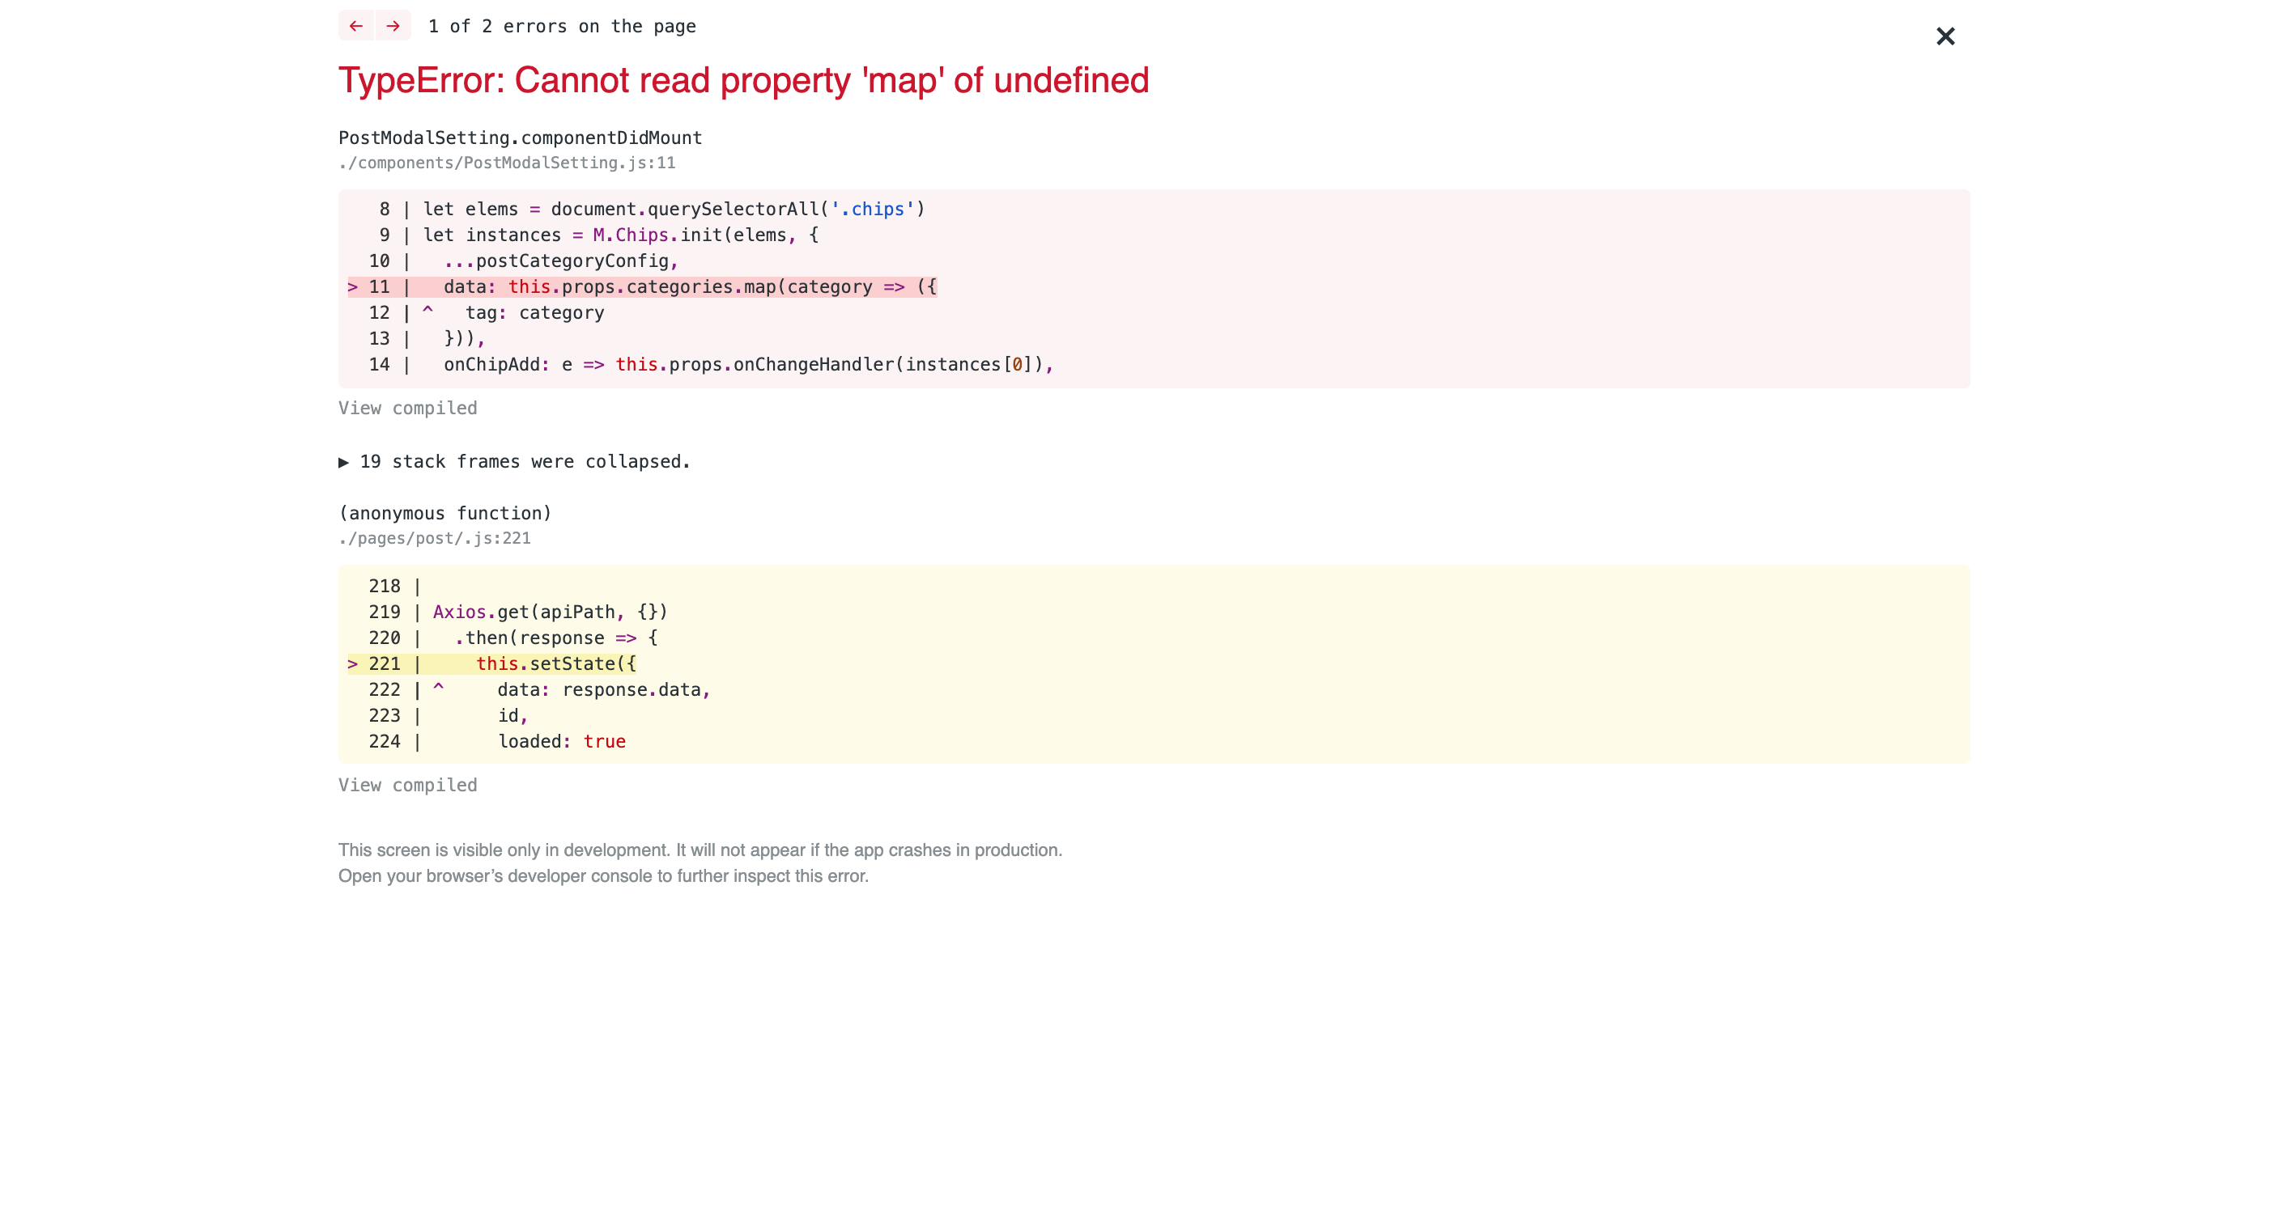Image resolution: width=2275 pixels, height=1212 pixels.
Task: Select View compiled below the Axios snippet
Action: click(407, 784)
